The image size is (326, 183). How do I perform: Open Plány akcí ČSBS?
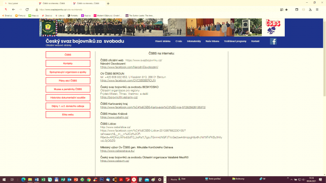pos(68,81)
